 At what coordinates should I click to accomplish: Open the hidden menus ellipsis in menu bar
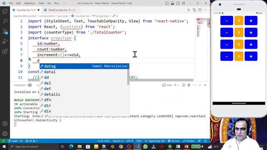click(x=65, y=3)
